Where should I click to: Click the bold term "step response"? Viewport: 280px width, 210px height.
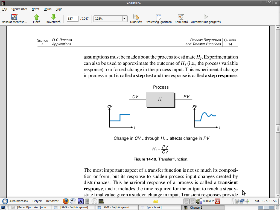point(222,75)
